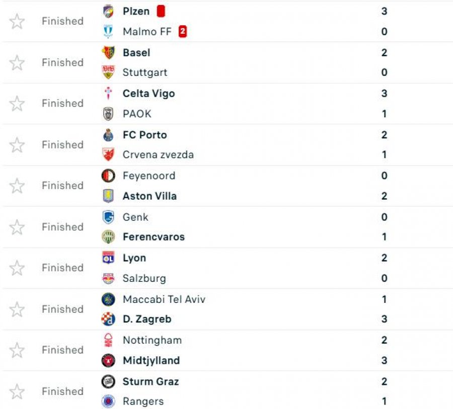This screenshot has height=409, width=453.
Task: Click the Plzen club crest icon
Action: click(108, 11)
